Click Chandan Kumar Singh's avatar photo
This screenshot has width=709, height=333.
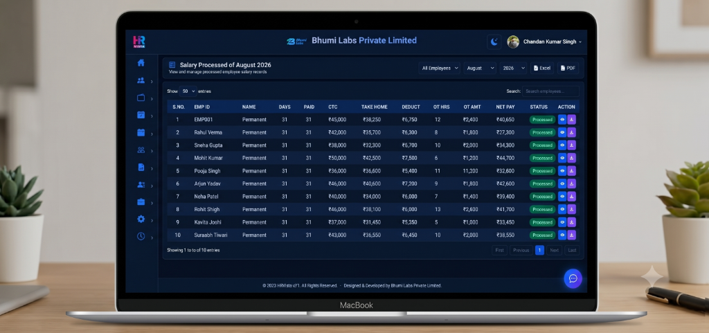tap(513, 42)
